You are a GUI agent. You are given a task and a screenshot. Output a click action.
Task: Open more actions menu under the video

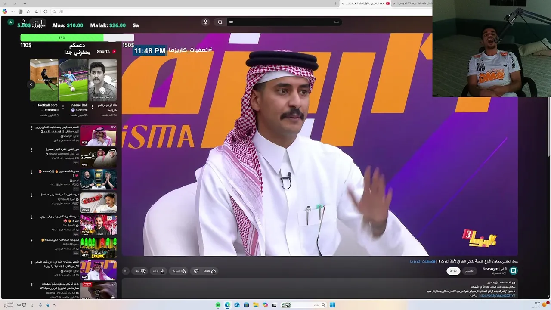pyautogui.click(x=126, y=271)
